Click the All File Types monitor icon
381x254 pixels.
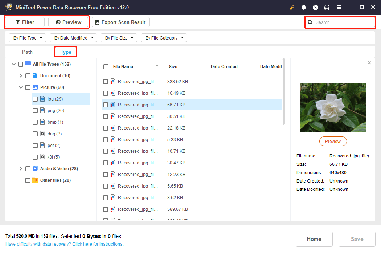pos(28,64)
